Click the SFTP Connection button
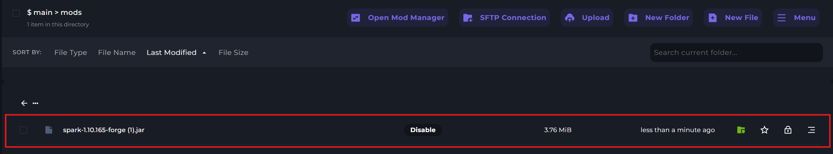Screen dimensions: 833x154 click(505, 18)
